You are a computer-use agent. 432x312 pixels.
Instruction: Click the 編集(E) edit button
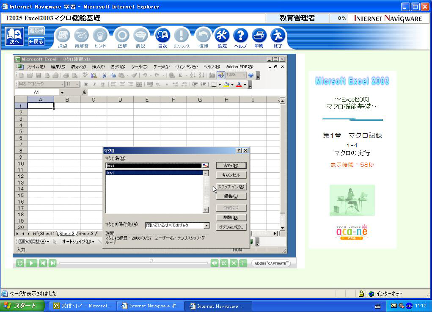click(x=231, y=196)
